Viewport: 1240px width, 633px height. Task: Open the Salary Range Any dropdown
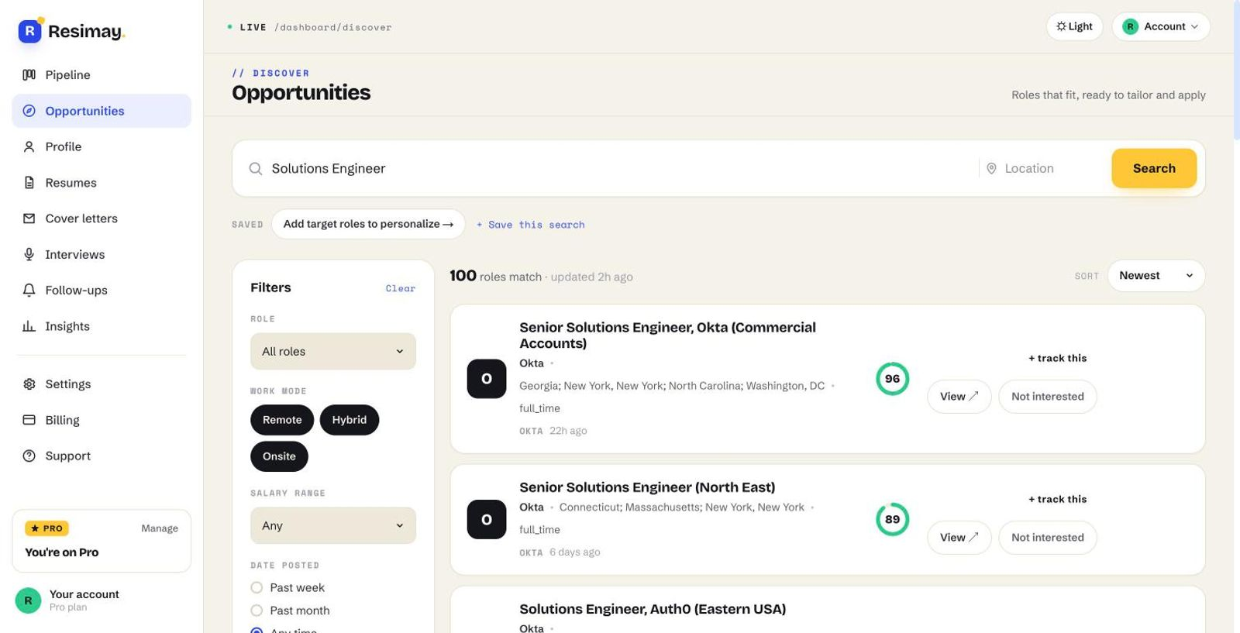tap(333, 525)
